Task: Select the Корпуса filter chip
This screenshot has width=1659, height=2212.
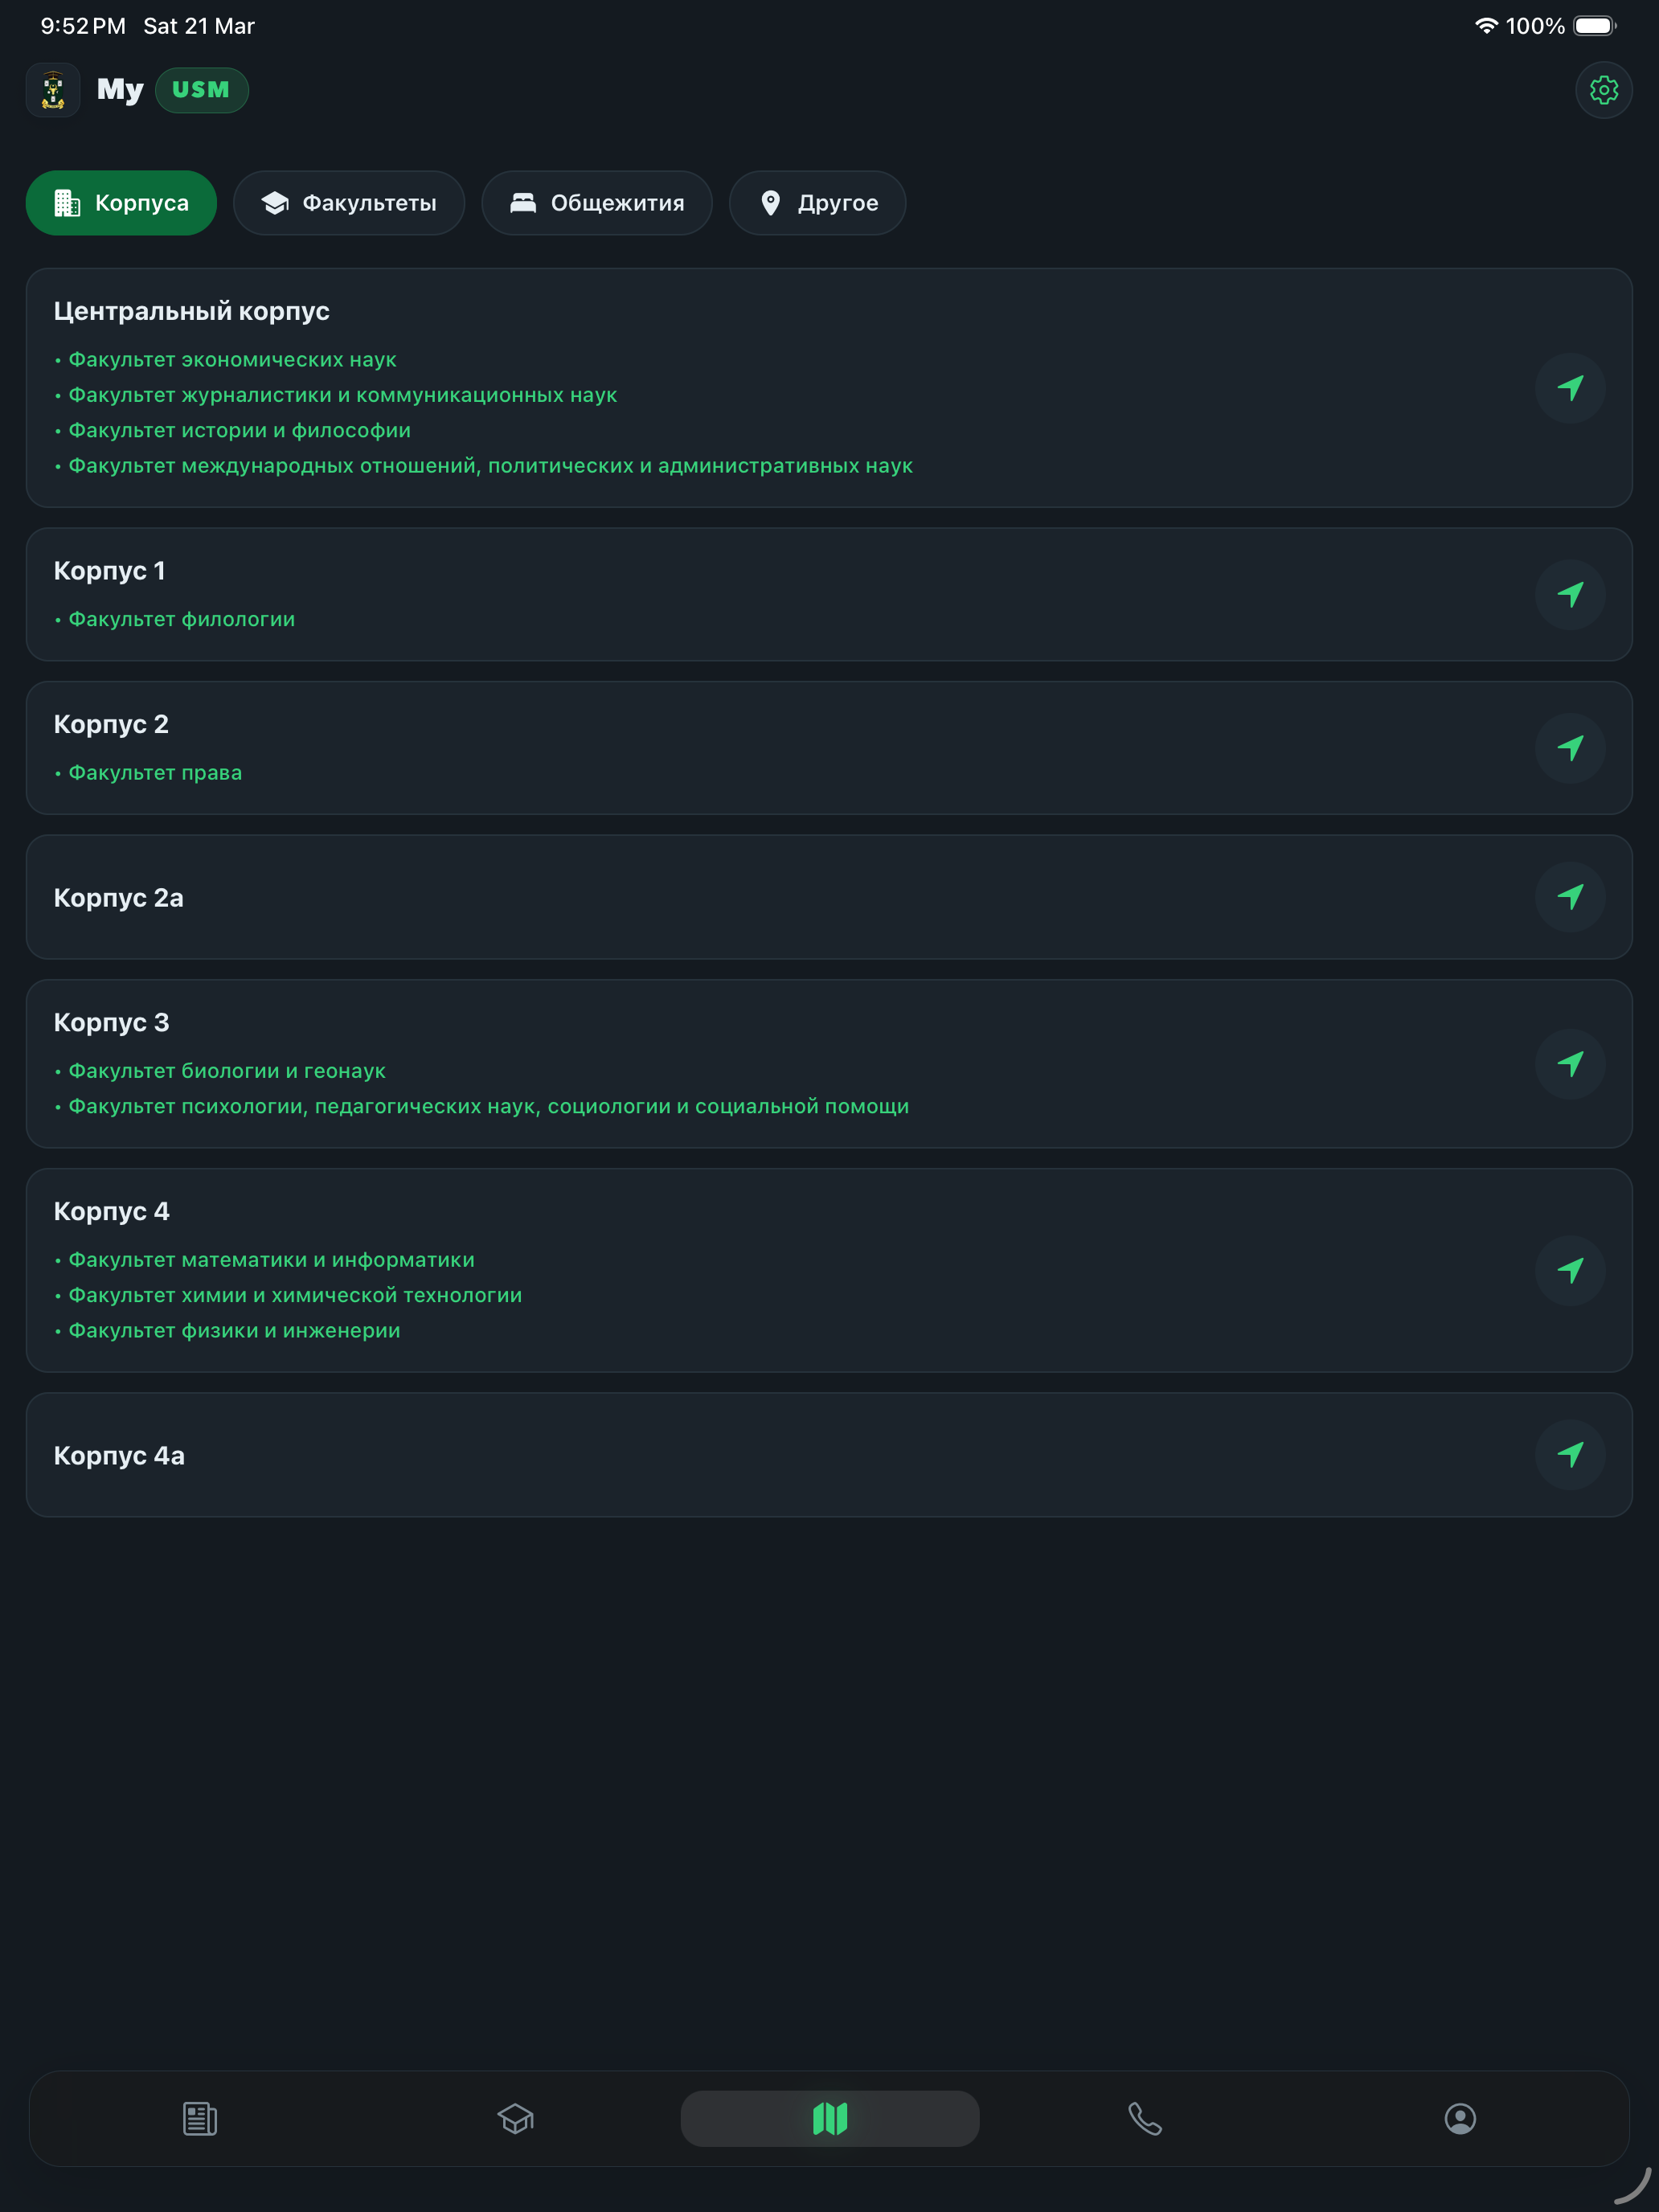Action: (x=121, y=203)
